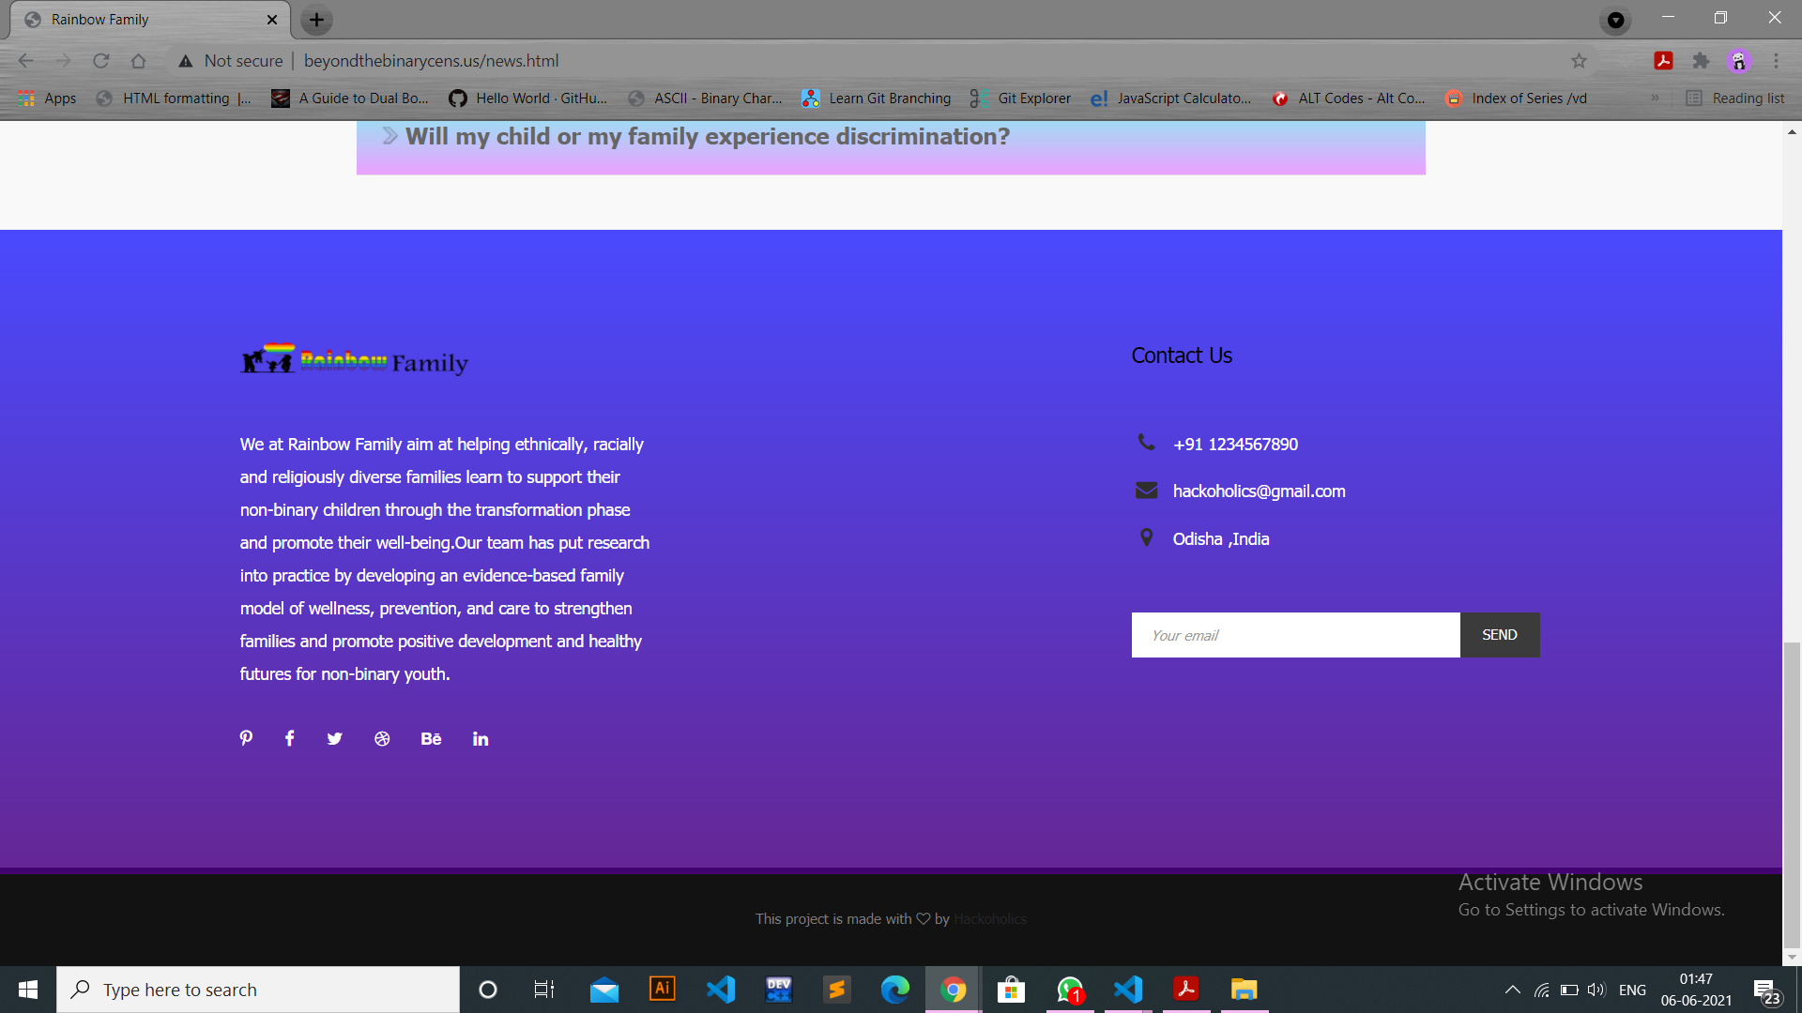Viewport: 1802px width, 1013px height.
Task: Focus the Your email input field
Action: 1295,635
